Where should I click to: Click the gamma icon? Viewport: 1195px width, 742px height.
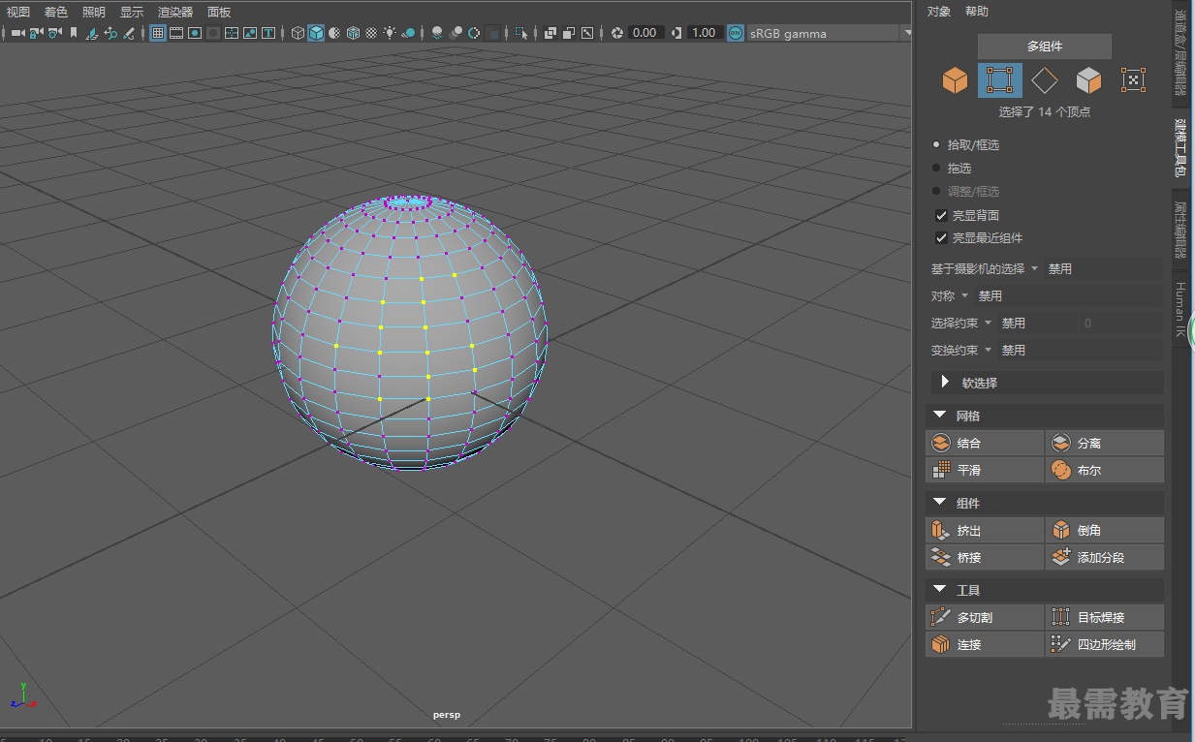tap(676, 33)
